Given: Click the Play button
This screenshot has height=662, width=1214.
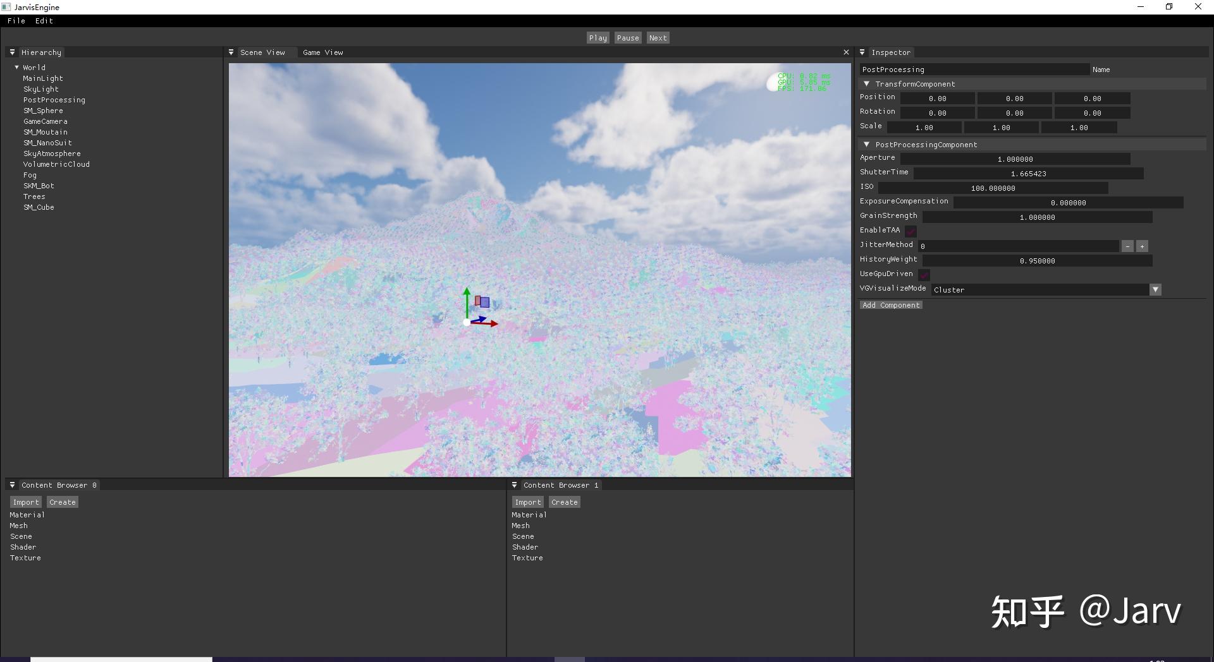Looking at the screenshot, I should (597, 37).
